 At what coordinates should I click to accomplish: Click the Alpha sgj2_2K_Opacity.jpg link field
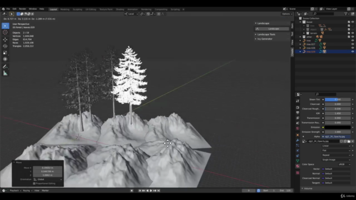pyautogui.click(x=336, y=137)
